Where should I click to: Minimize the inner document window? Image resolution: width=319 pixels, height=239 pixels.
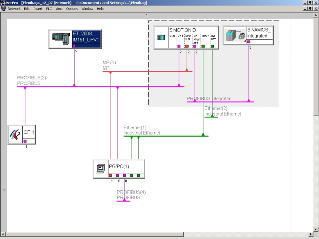click(x=305, y=9)
